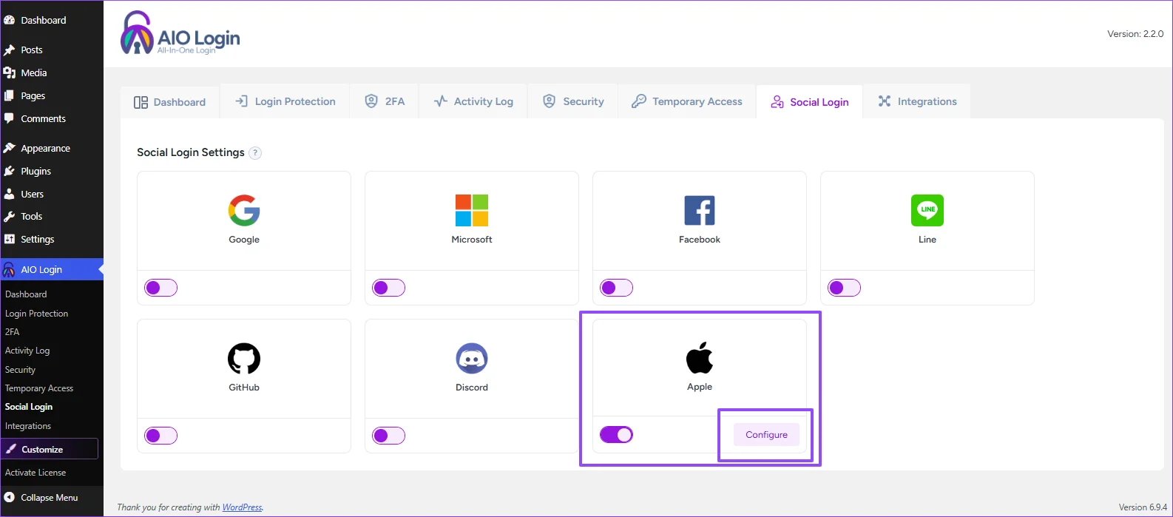Click the WordPress Dashboard gauge icon

pyautogui.click(x=10, y=20)
